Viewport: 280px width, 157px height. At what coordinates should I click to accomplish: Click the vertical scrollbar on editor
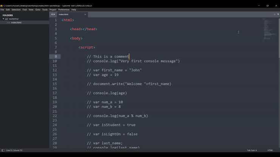click(x=279, y=38)
